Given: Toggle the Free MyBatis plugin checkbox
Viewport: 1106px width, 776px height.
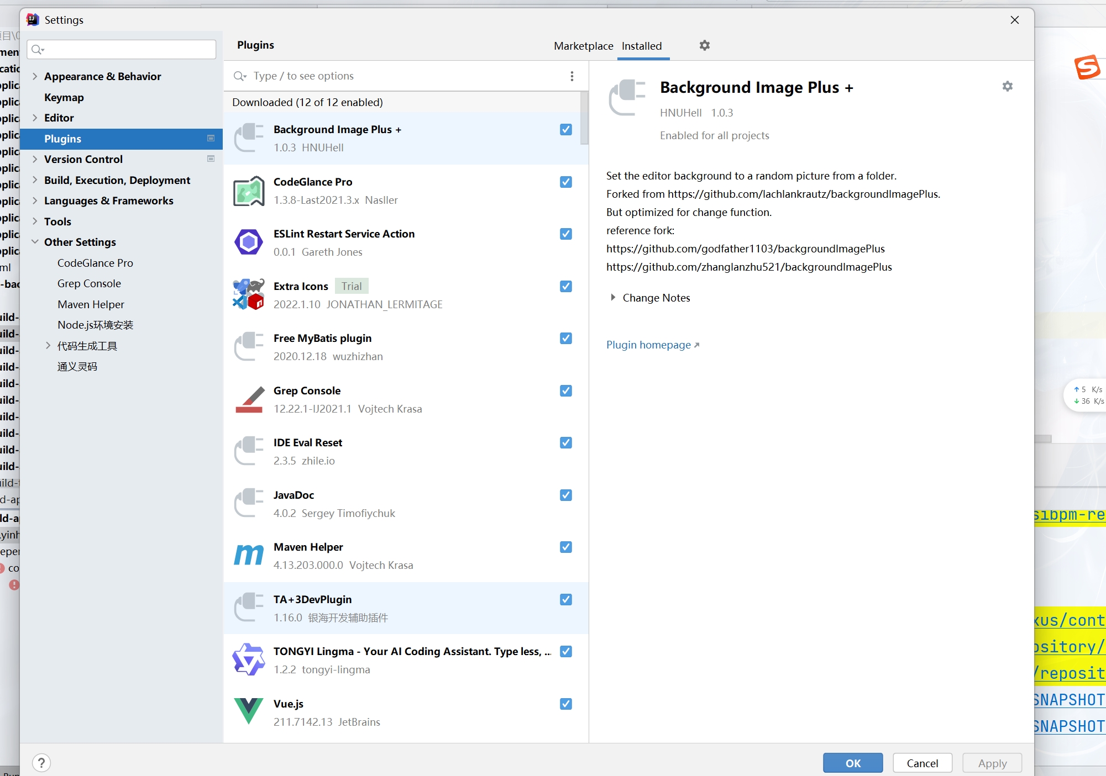Looking at the screenshot, I should (x=565, y=338).
